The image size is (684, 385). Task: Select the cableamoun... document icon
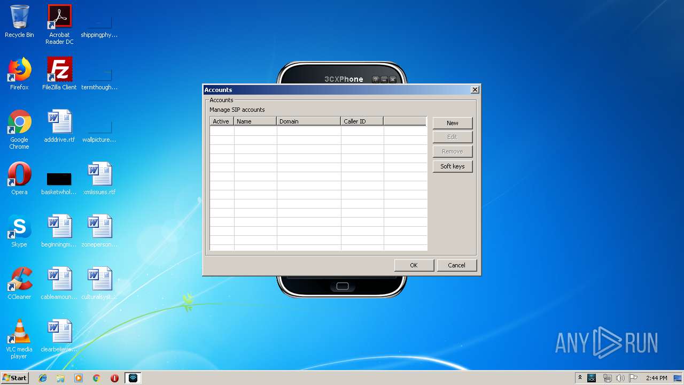(59, 284)
